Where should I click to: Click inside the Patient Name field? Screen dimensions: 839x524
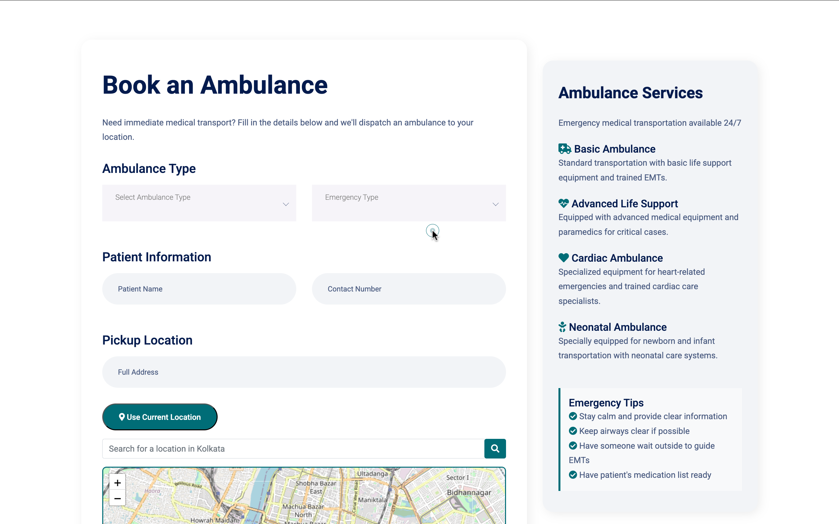click(x=199, y=289)
